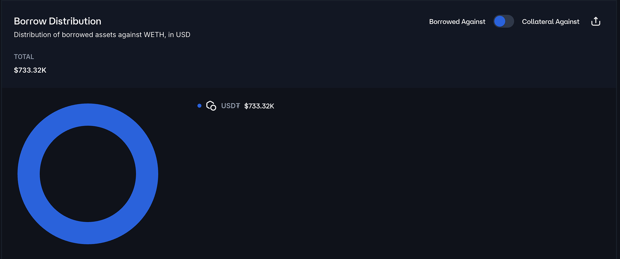Click the small circle badge on the token icon
Image resolution: width=620 pixels, height=259 pixels.
[x=213, y=108]
